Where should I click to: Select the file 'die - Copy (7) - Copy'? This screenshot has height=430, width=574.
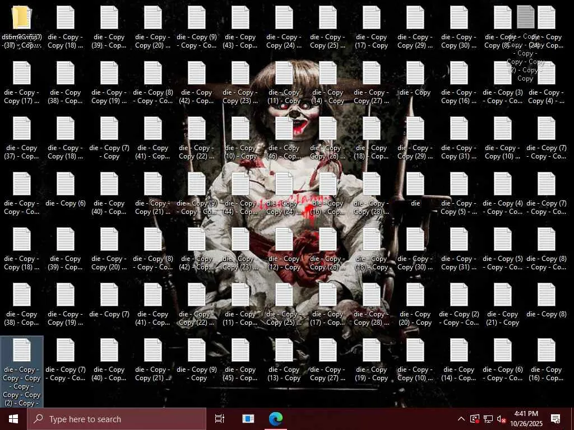109,139
